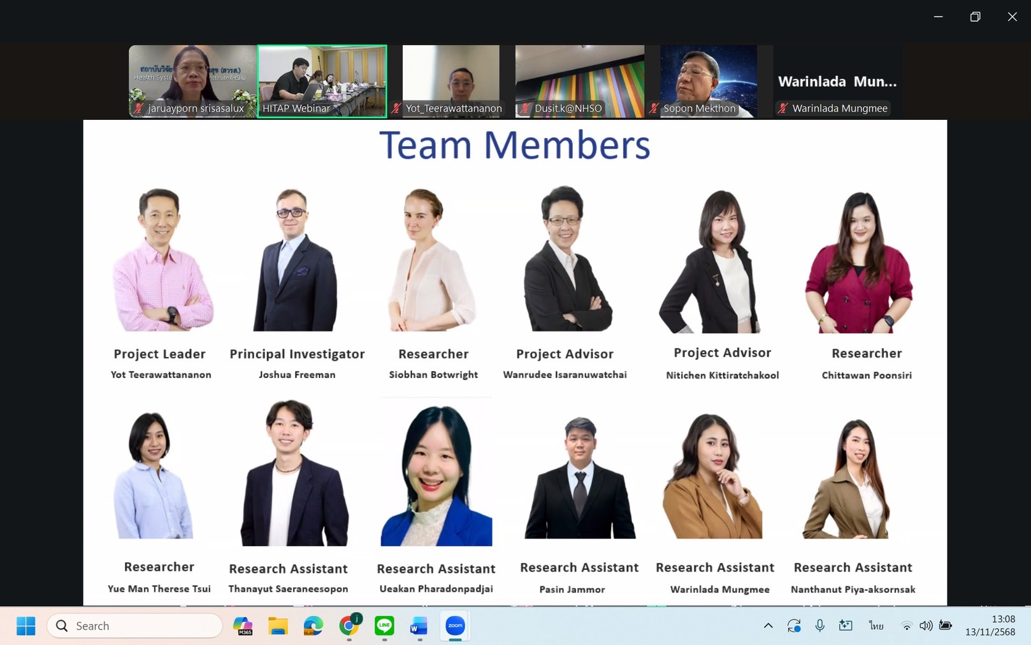Viewport: 1031px width, 645px height.
Task: Select Warinlada Mungmee participant tile
Action: (x=837, y=81)
